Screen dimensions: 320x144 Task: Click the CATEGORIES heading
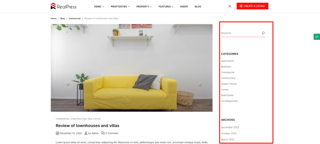pos(230,54)
